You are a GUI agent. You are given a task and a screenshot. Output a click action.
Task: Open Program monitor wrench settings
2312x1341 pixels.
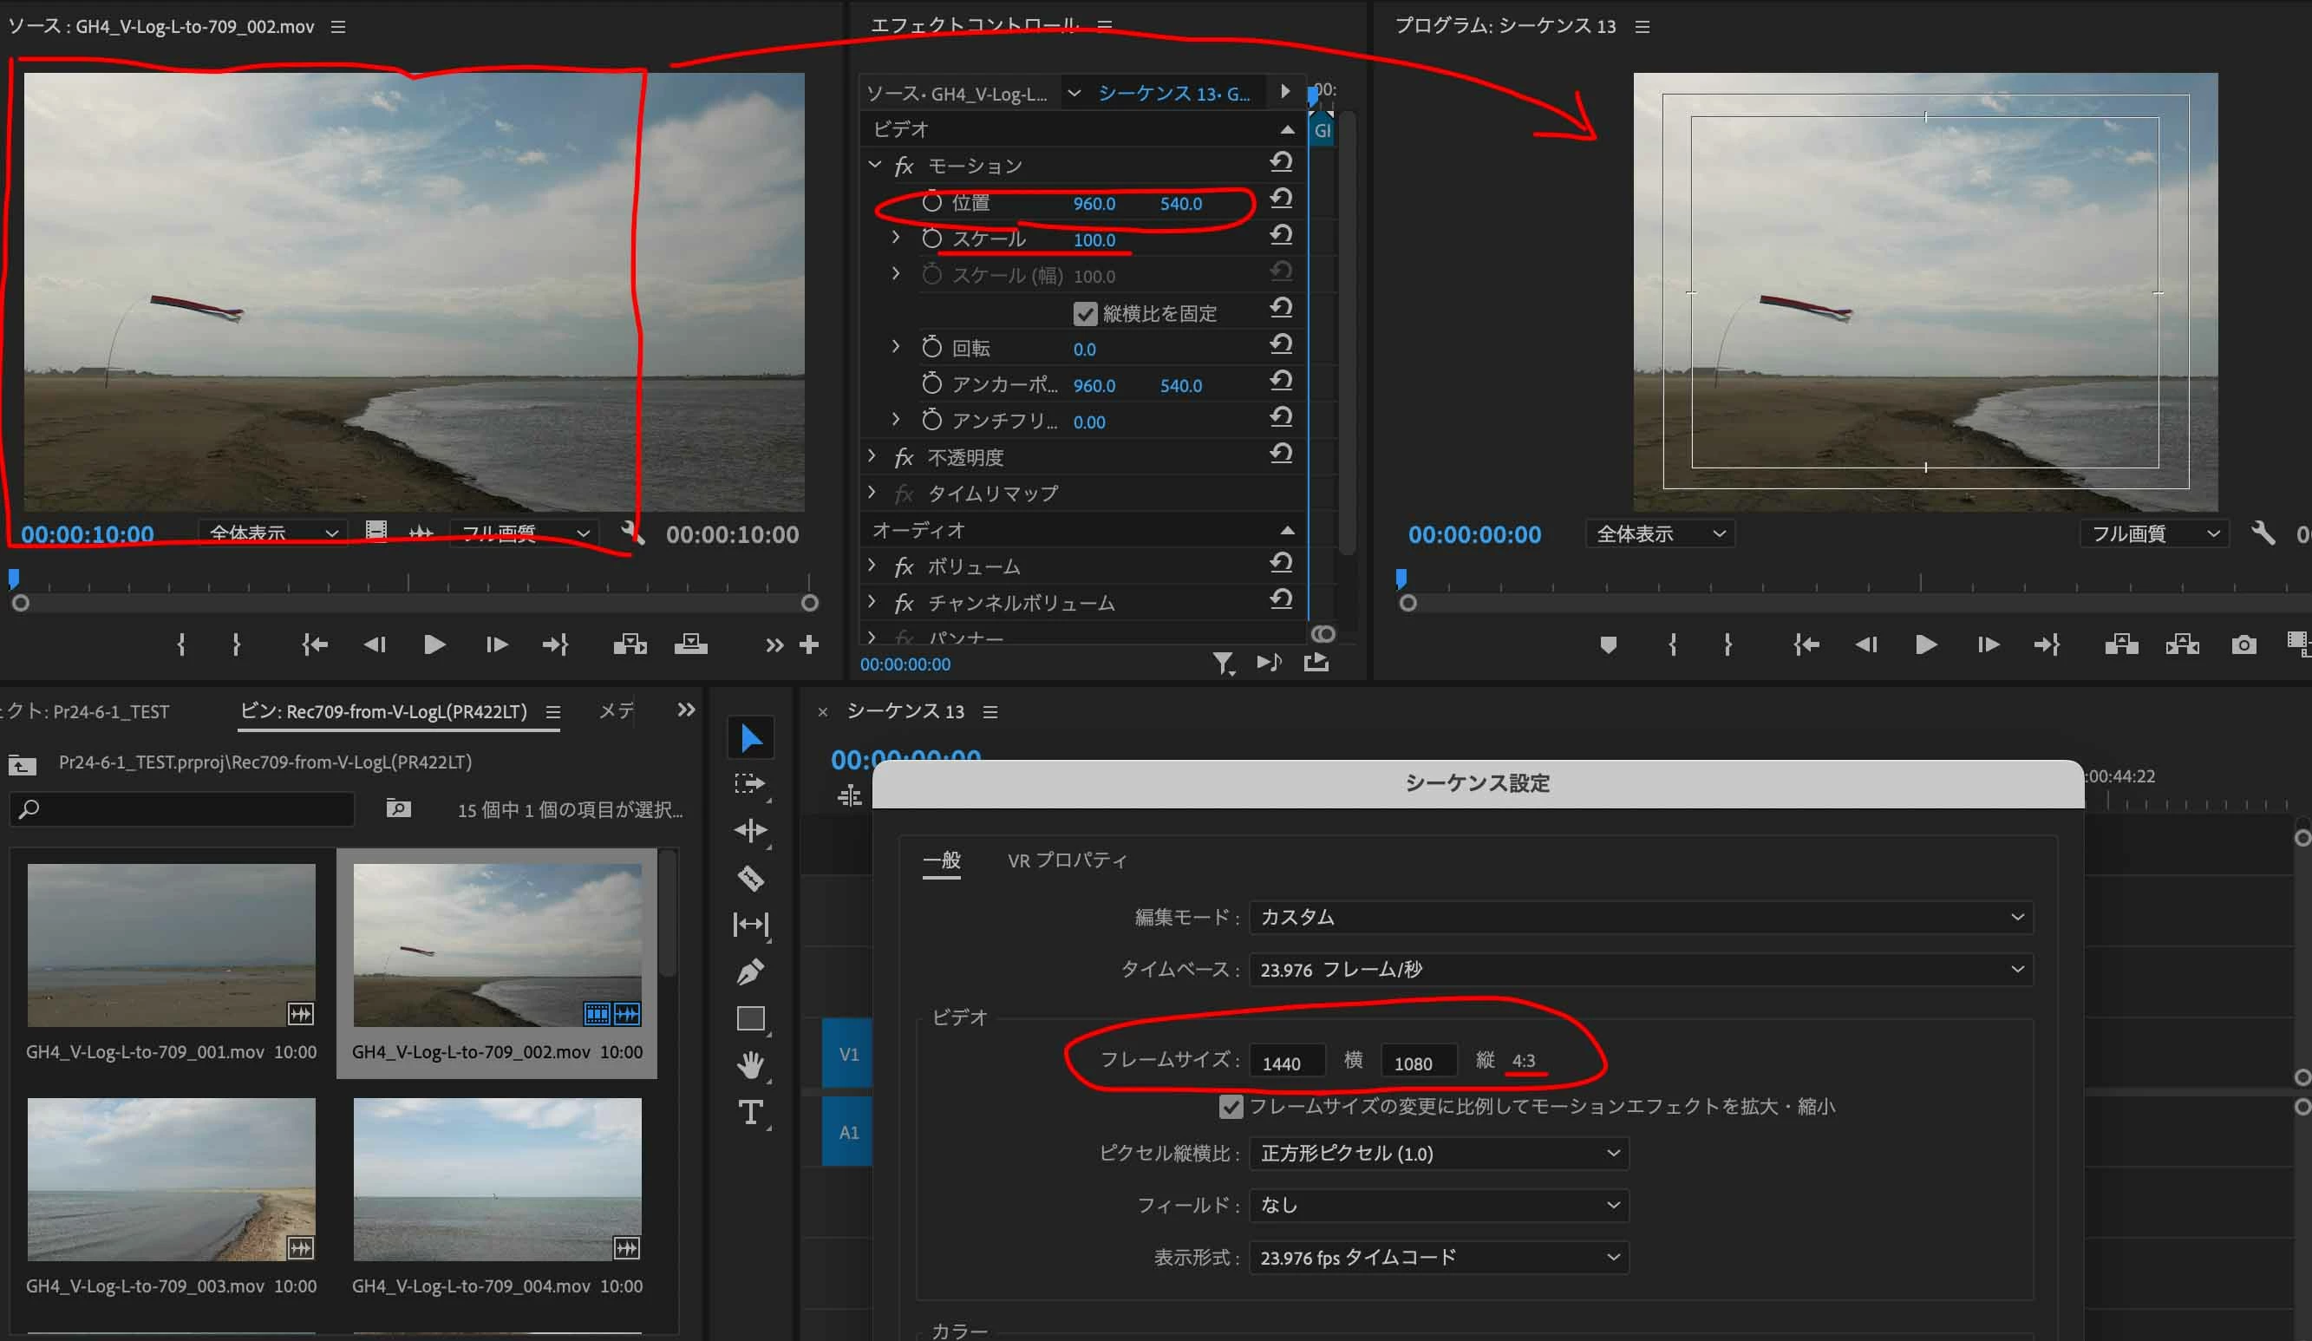pos(2263,533)
